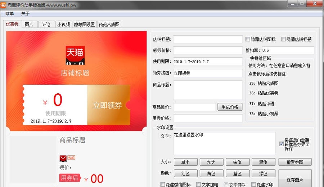324x187 pixels.
Task: Focus the 用券价格 input field
Action: (208, 118)
